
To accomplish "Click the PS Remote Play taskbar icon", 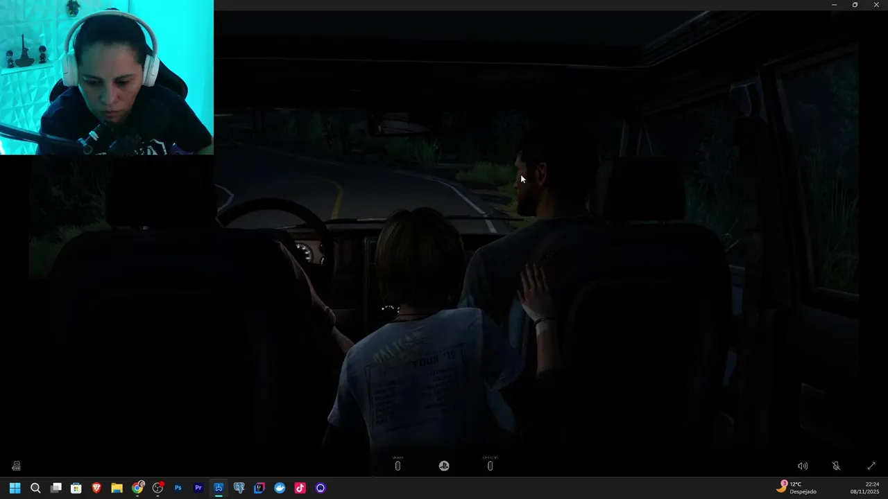I will pyautogui.click(x=219, y=488).
